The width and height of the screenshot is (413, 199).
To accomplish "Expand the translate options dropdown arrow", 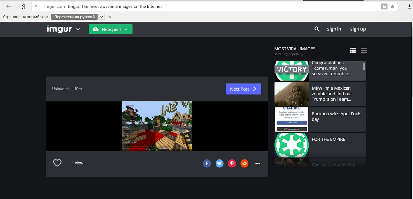I will click(x=102, y=17).
